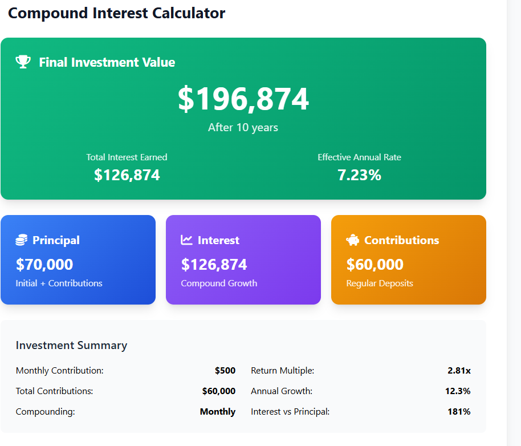Click the Total Interest Earned value $126,874
Screen dimensions: 521x446
(x=127, y=175)
